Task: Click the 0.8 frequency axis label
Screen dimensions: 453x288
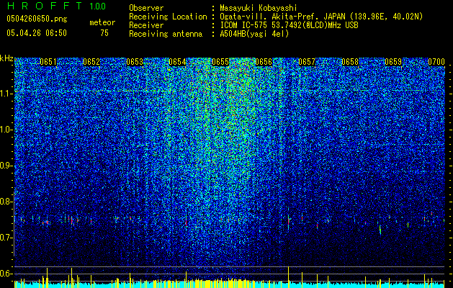Action: coord(6,202)
